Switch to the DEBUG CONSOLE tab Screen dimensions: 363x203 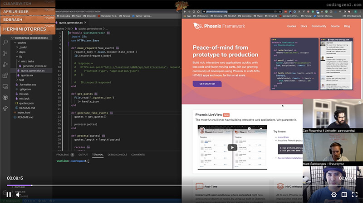(117, 155)
